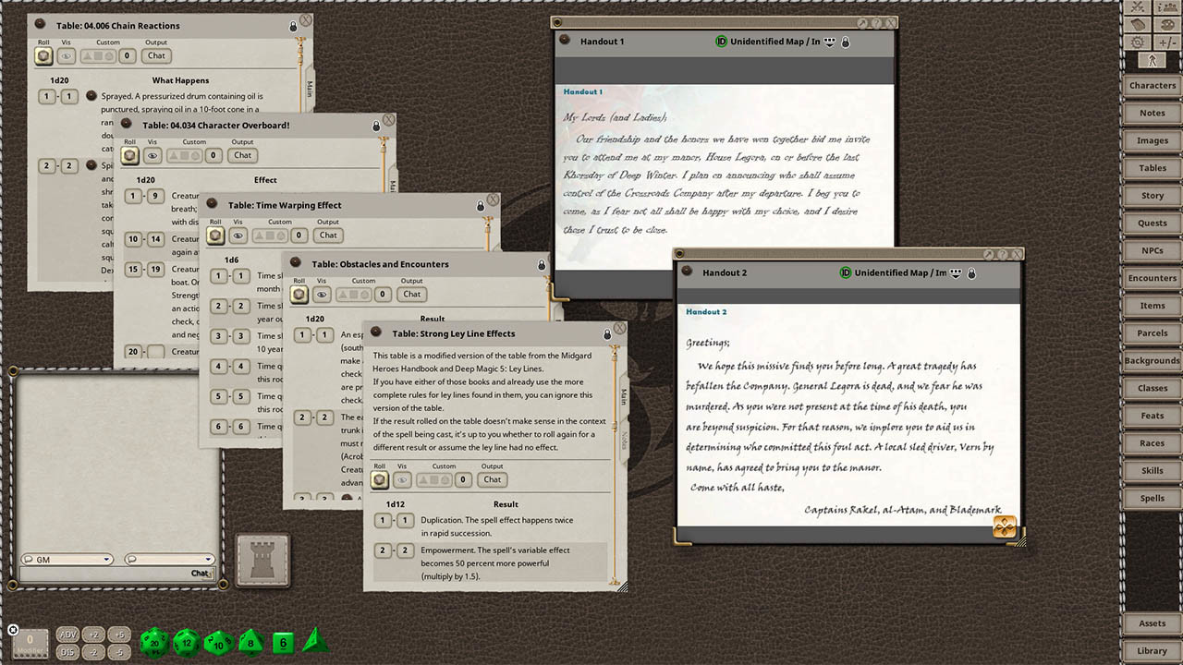
Task: Open Encounters from the right sidebar
Action: pos(1152,278)
